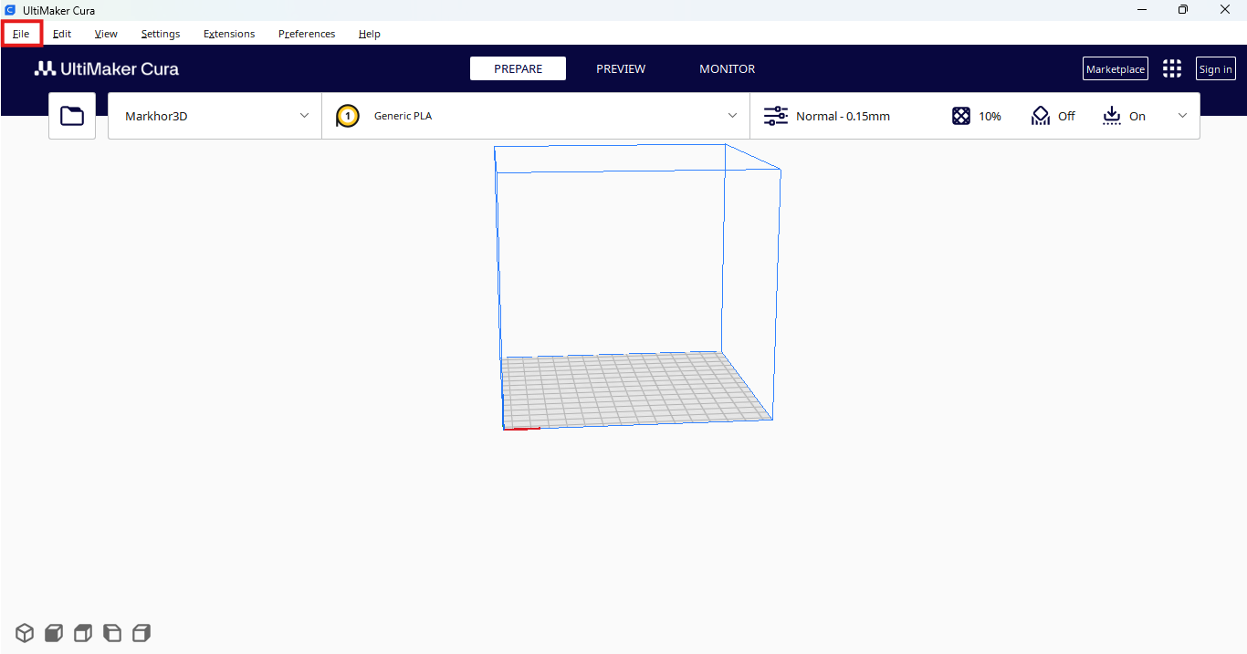This screenshot has height=654, width=1247.
Task: Switch to the PREVIEW stage tab
Action: (621, 69)
